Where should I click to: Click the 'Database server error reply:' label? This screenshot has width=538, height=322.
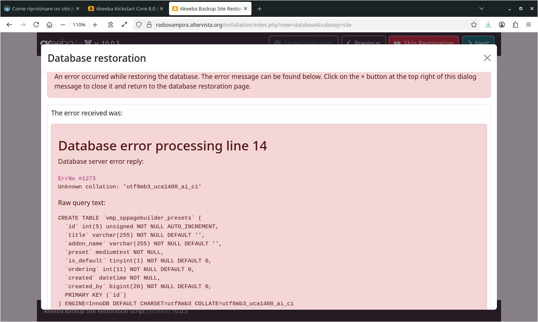pyautogui.click(x=101, y=162)
